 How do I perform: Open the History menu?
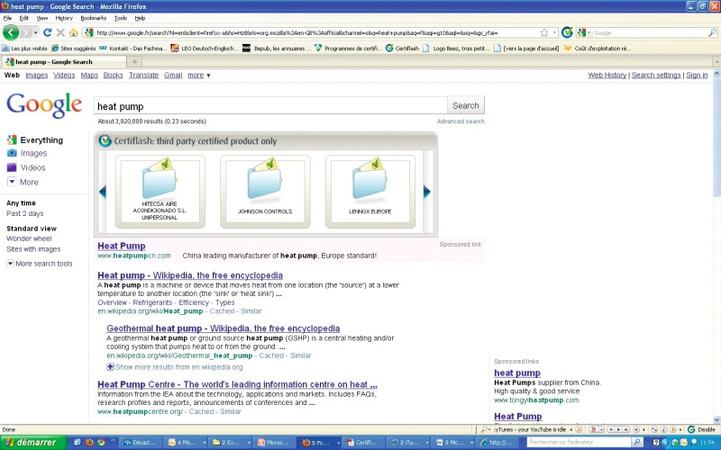click(64, 18)
